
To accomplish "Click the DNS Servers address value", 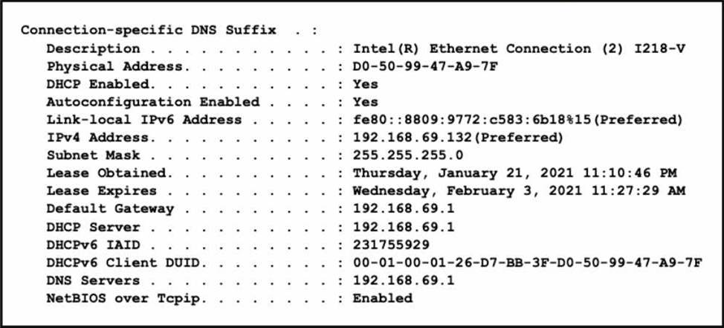I will pos(404,280).
